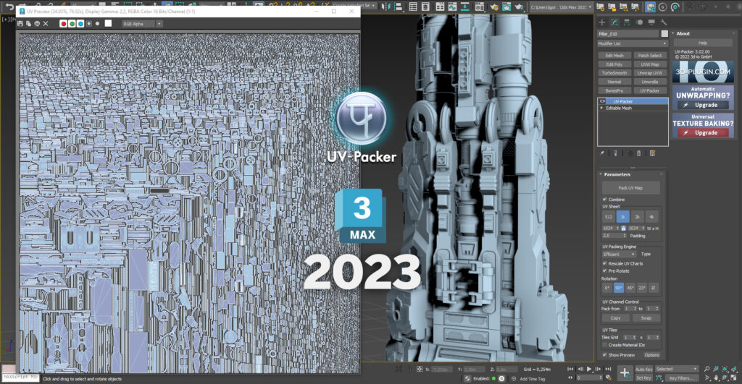Print the UV Preview image

click(37, 24)
